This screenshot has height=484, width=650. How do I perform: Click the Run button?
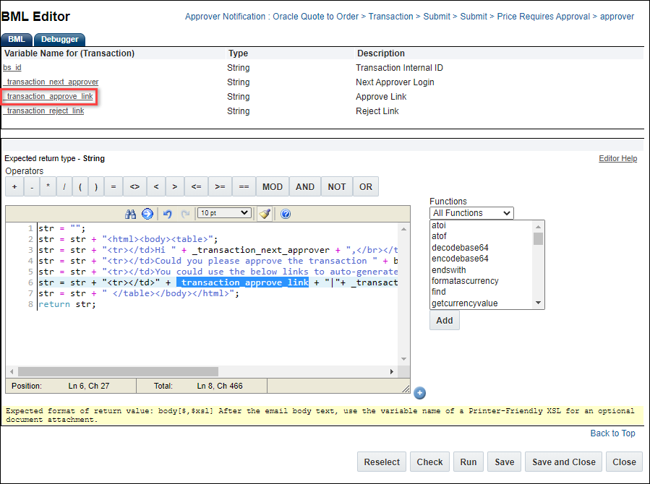(468, 462)
